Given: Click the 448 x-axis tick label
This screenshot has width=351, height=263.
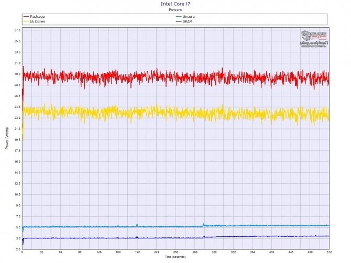Looking at the screenshot, I should coord(291,252).
